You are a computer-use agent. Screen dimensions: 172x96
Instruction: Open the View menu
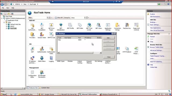click(x=8, y=8)
